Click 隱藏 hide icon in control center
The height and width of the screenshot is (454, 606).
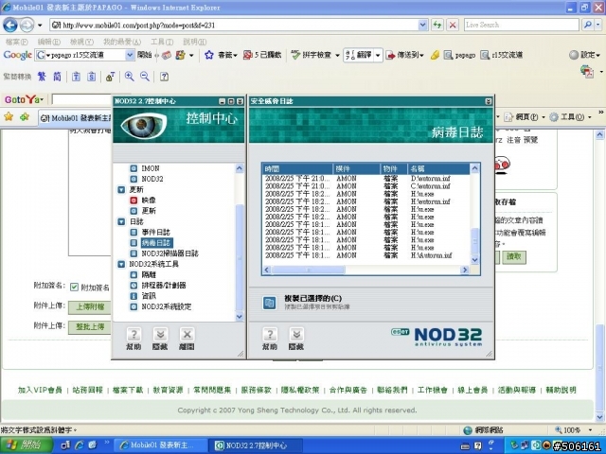pyautogui.click(x=160, y=334)
